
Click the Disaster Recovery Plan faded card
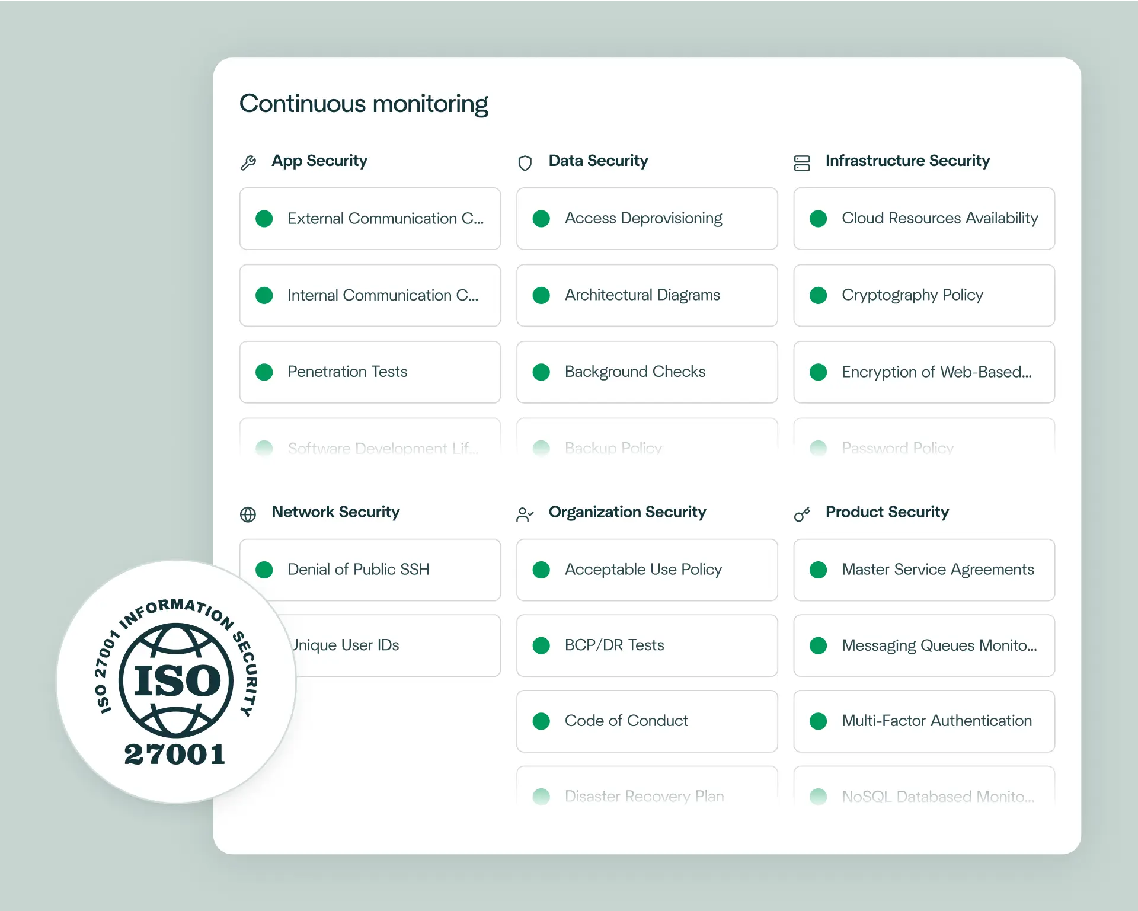tap(647, 794)
